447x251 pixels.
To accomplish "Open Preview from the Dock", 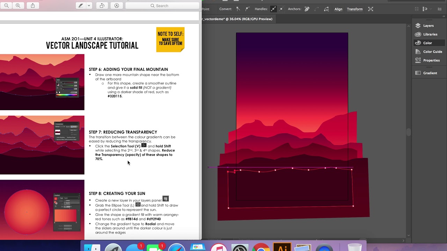I will 303,248.
